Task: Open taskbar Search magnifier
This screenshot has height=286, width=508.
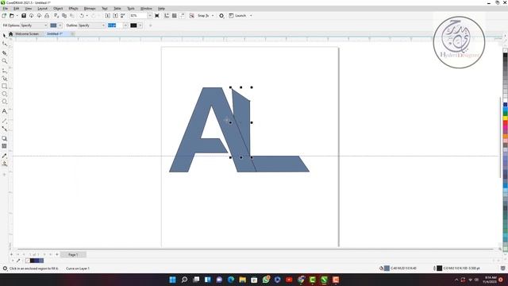Action: click(x=184, y=280)
